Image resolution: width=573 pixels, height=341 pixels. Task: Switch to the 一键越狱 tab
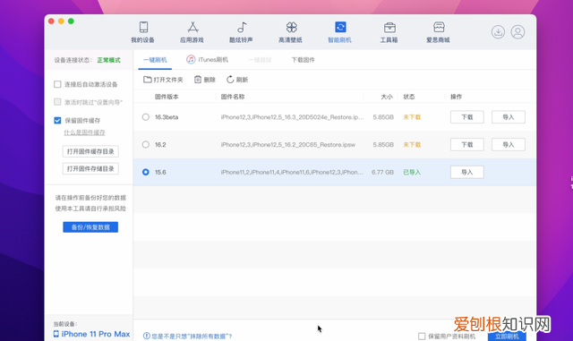260,60
